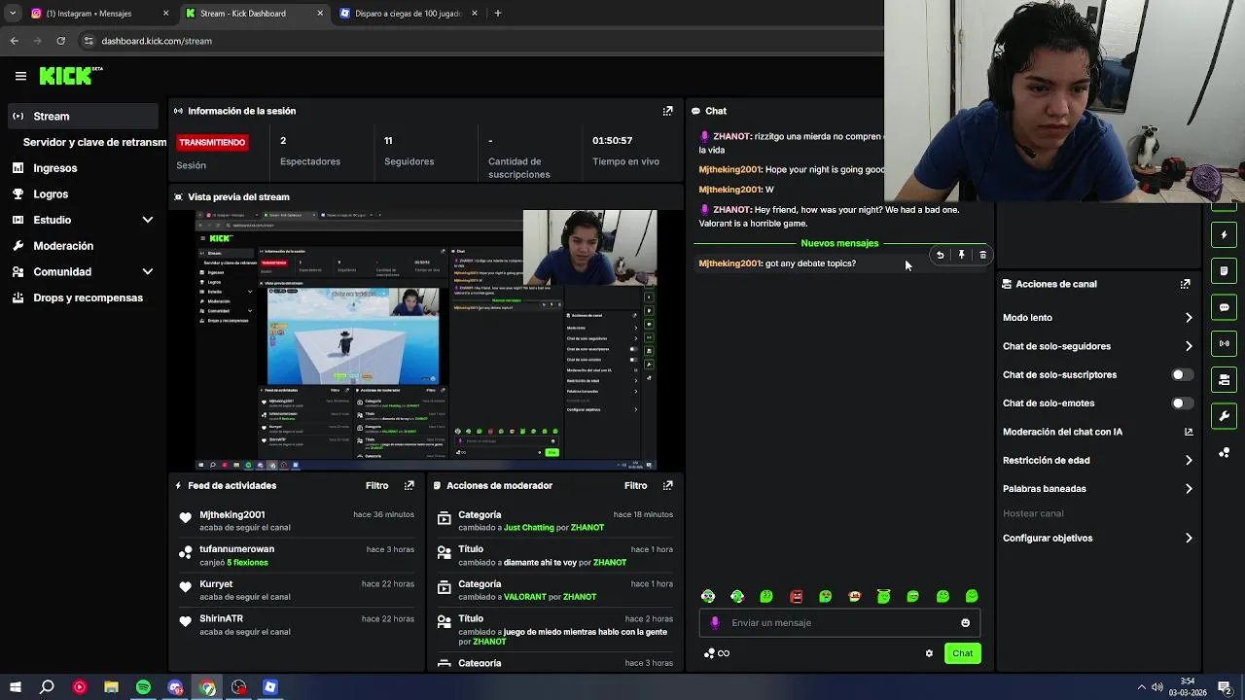Pin the 'got any debate topics?' message

click(x=961, y=255)
